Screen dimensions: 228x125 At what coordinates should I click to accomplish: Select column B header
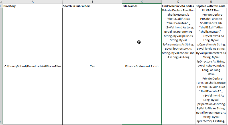[92, 2]
